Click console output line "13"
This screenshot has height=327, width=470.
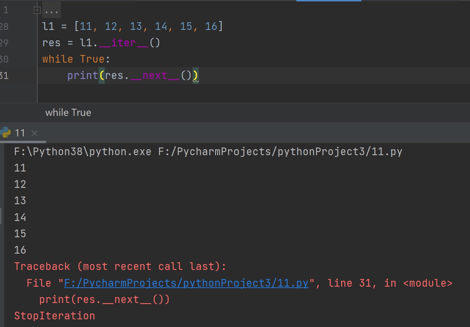tap(20, 201)
